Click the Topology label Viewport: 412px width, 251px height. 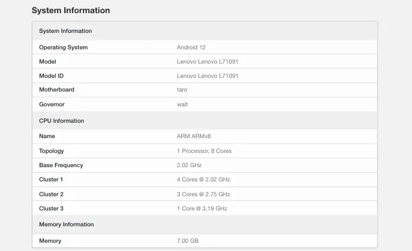point(52,151)
